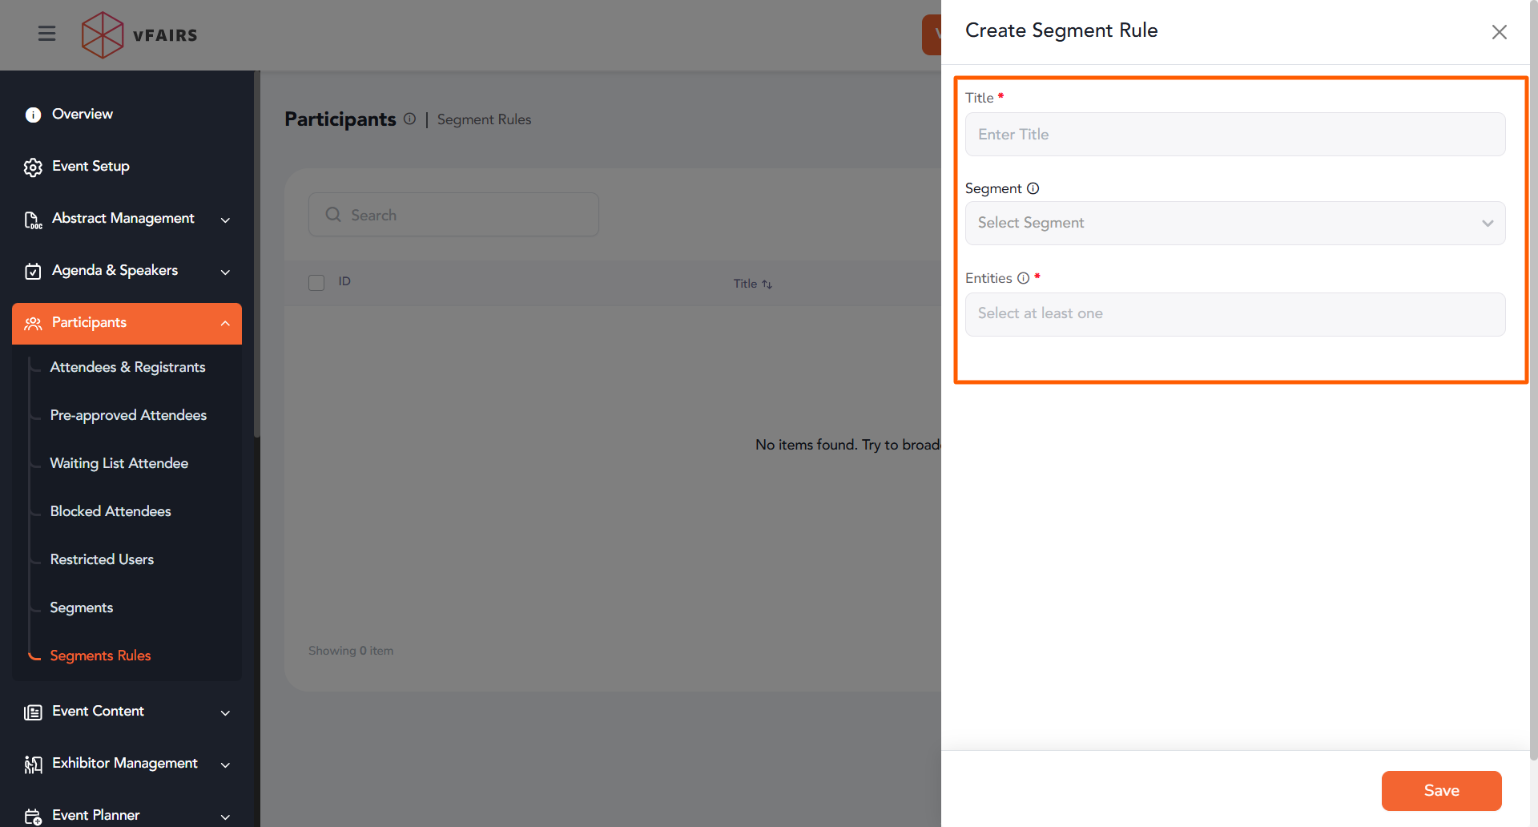
Task: Click the Segment field info icon
Action: [x=1033, y=188]
